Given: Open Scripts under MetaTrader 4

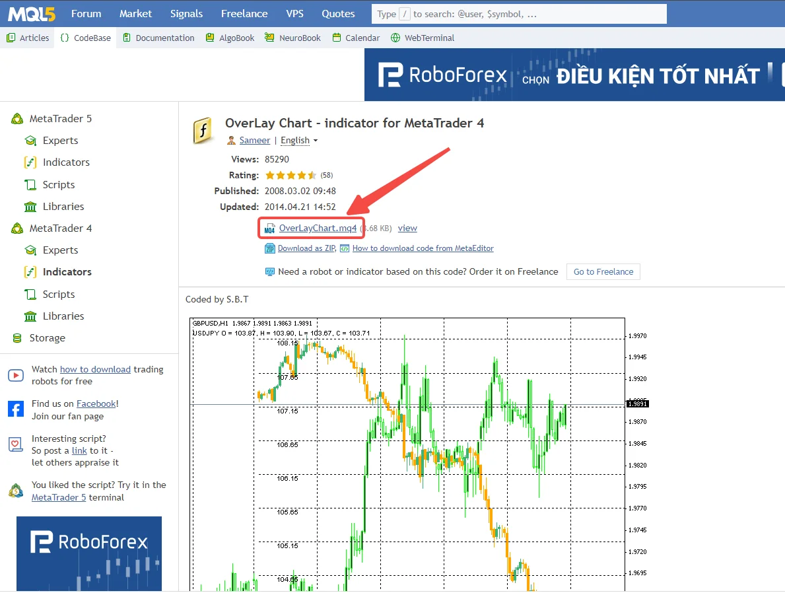Looking at the screenshot, I should (59, 295).
